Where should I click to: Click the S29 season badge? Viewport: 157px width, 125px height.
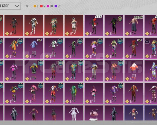pos(98,17)
